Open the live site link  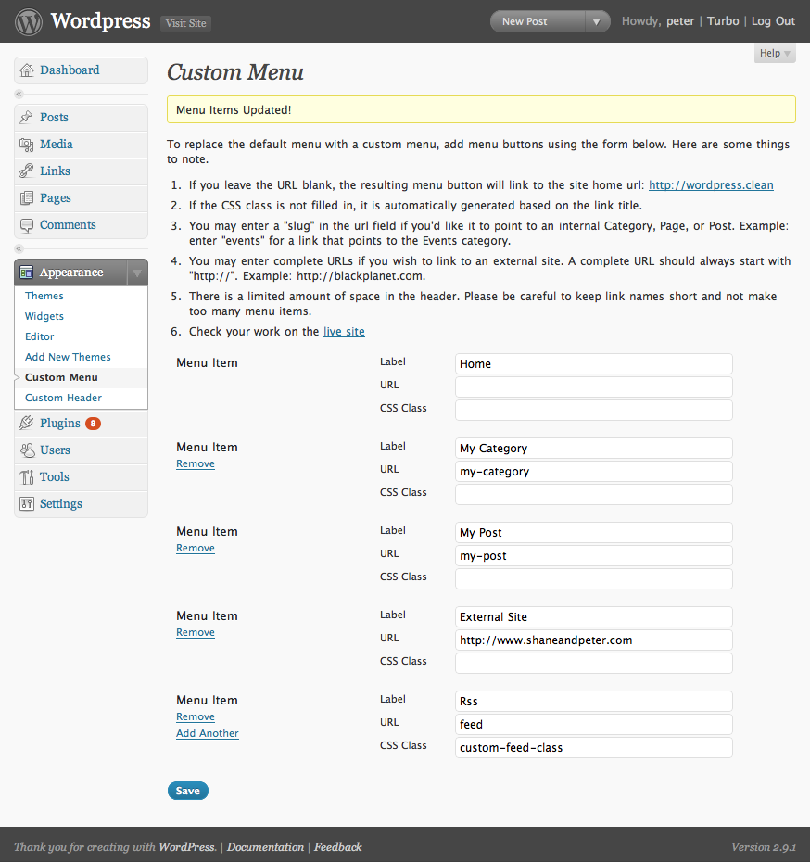344,332
